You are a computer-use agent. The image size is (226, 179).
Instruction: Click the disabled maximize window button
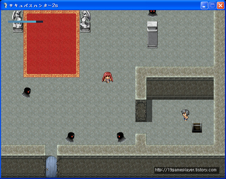pos(212,6)
